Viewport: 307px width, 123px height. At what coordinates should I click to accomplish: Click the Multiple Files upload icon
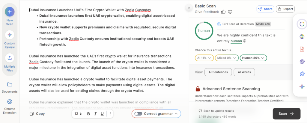point(10,57)
